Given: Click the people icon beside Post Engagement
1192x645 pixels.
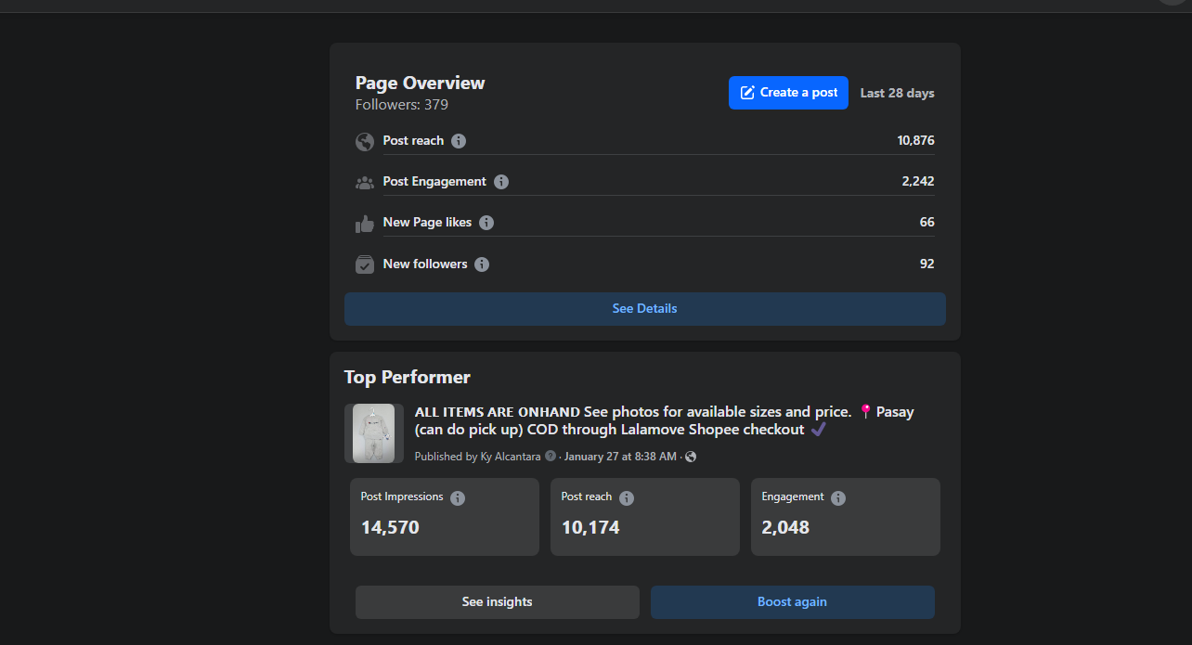Looking at the screenshot, I should click(x=365, y=183).
